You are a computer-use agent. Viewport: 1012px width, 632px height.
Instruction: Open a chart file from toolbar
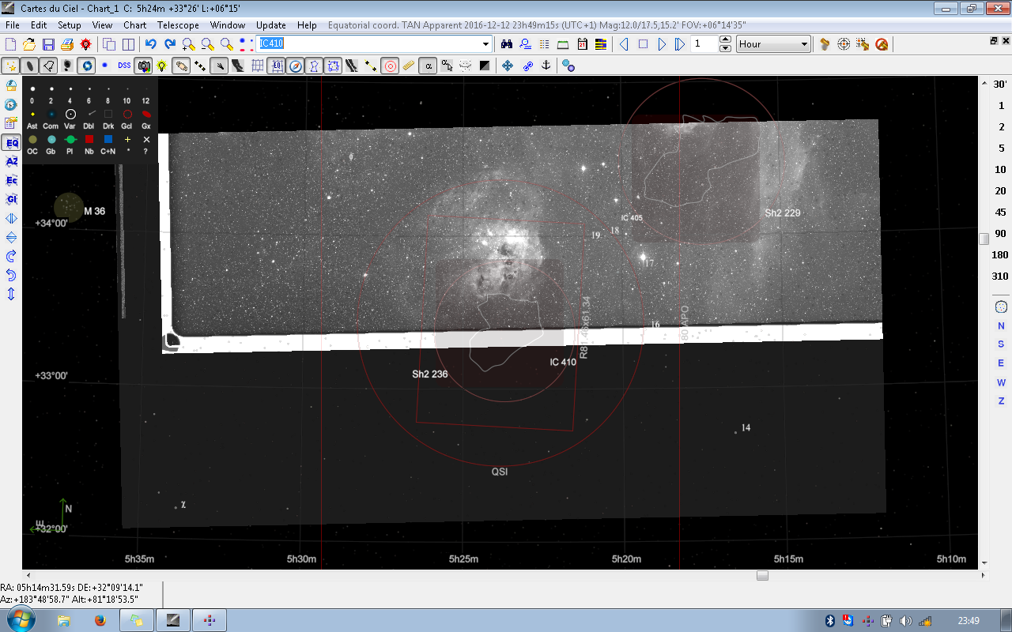click(29, 44)
